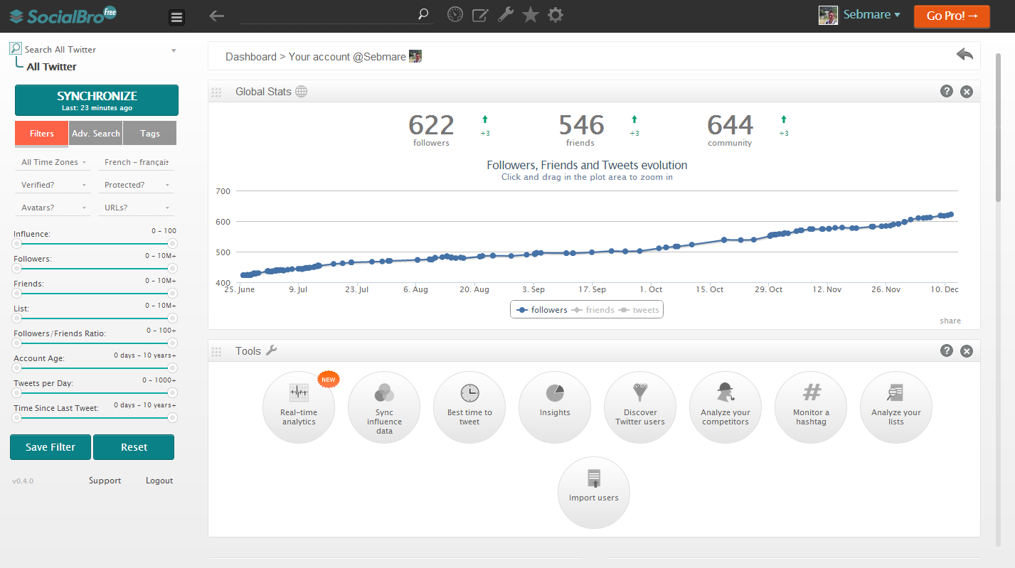Image resolution: width=1015 pixels, height=568 pixels.
Task: Click the share link below the chart
Action: click(950, 321)
